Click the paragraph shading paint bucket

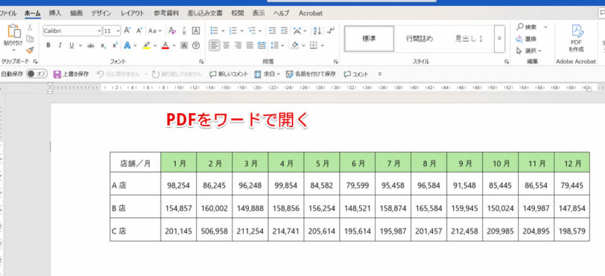coord(295,45)
